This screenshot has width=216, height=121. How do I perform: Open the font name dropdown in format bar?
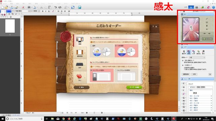29,11
